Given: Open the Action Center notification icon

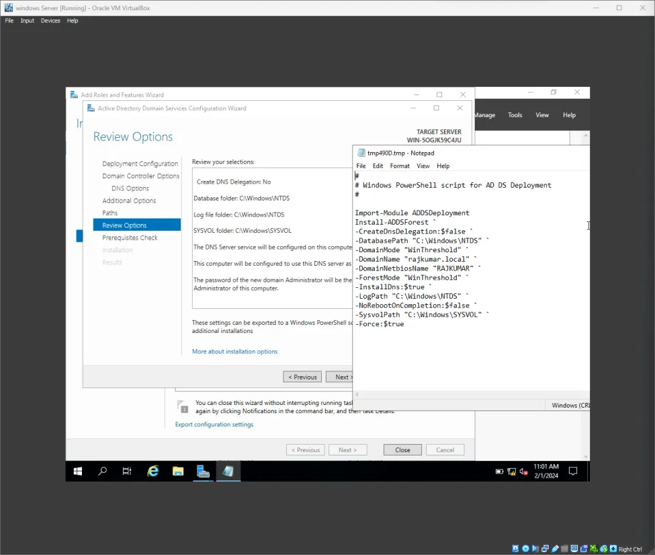Looking at the screenshot, I should click(x=573, y=472).
